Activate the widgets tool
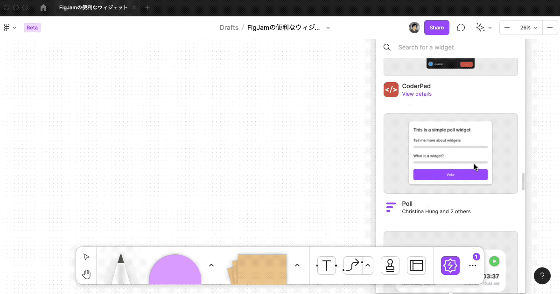 (450, 265)
